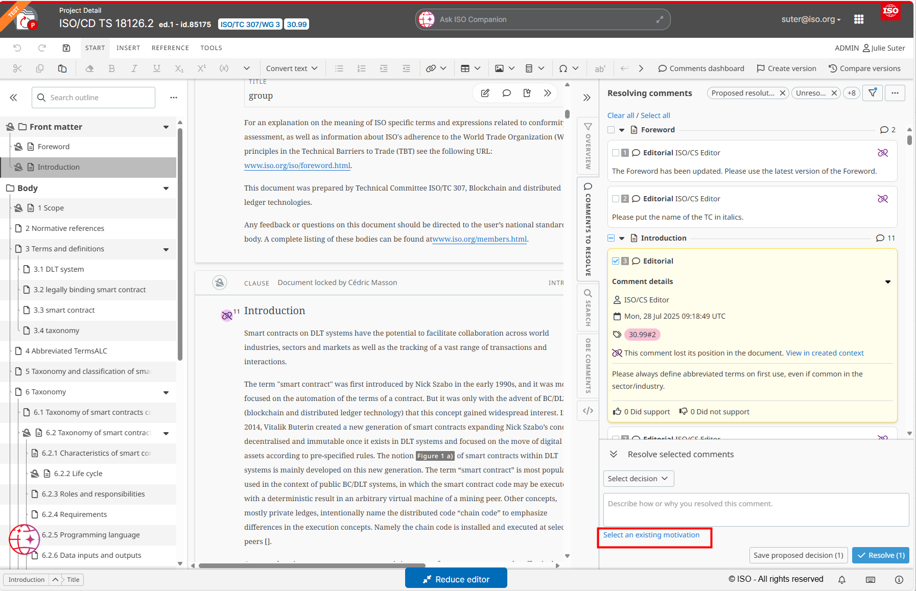This screenshot has height=591, width=916.
Task: Switch to the INSERT tab
Action: (x=128, y=48)
